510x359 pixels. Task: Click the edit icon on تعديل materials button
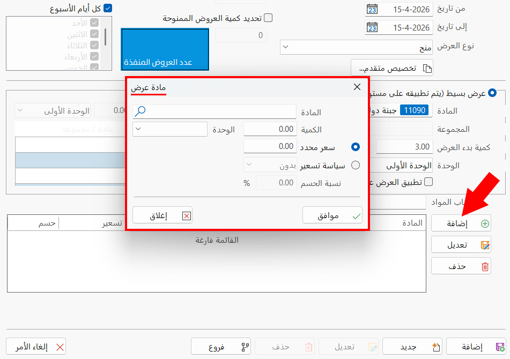point(485,245)
